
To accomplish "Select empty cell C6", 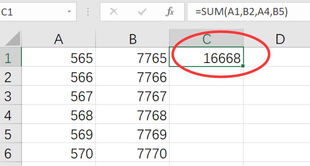I will [206, 153].
